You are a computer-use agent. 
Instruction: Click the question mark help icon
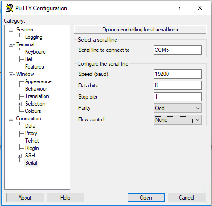tap(179, 8)
